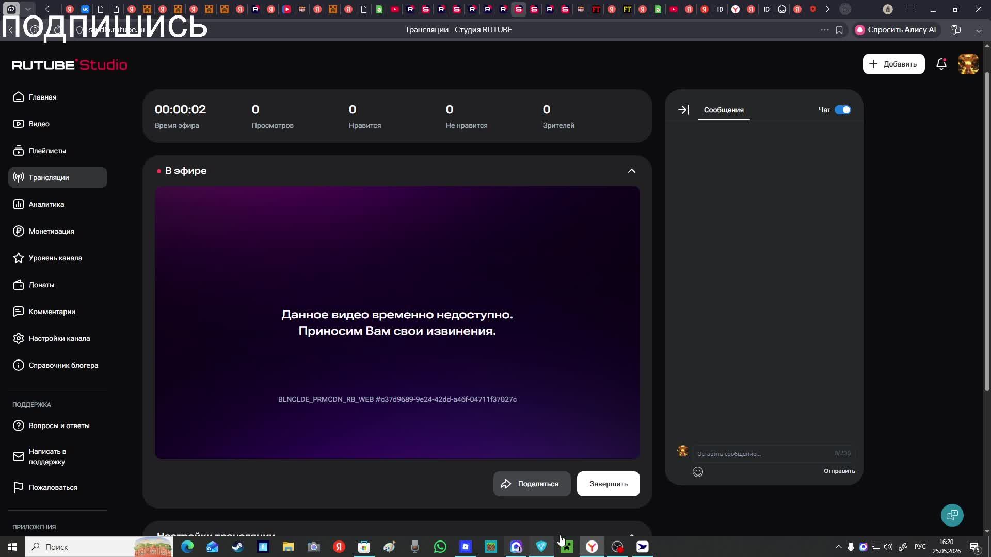
Task: Click Завершить to end the stream
Action: point(608,484)
